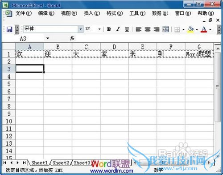
Task: Select column B header
Action: (x=58, y=47)
